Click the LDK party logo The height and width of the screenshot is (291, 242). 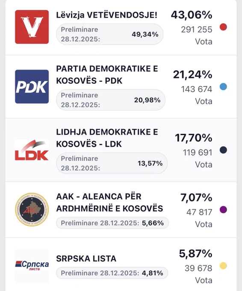pos(32,150)
